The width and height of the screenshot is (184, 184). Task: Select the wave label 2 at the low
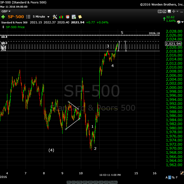tap(95, 149)
